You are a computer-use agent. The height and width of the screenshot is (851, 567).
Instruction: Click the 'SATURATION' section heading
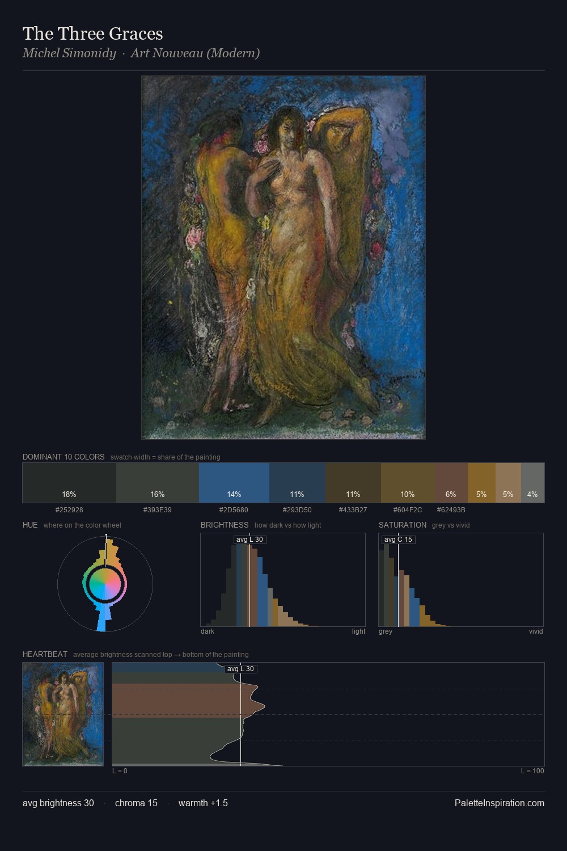click(403, 525)
